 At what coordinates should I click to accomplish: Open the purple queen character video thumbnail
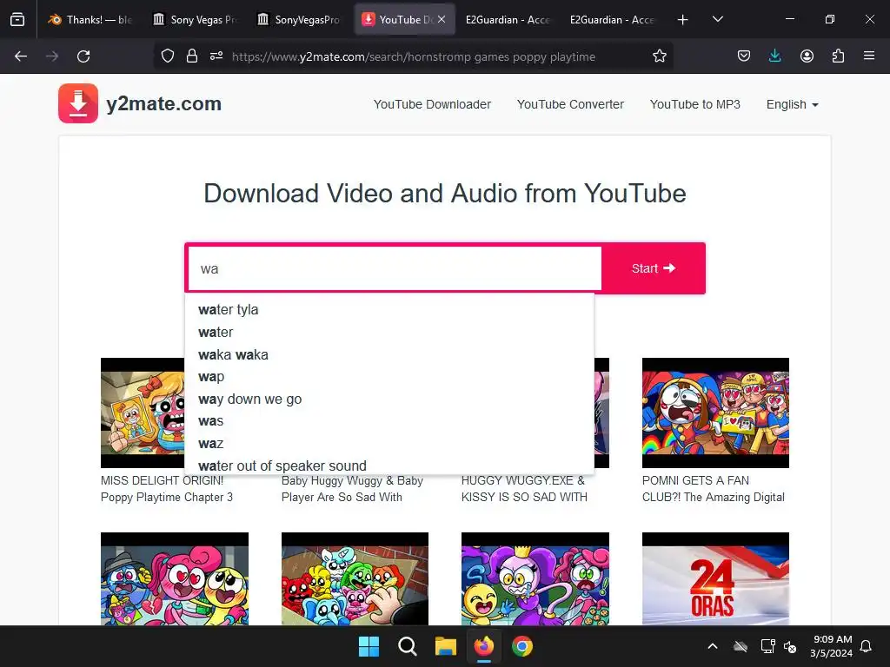pyautogui.click(x=535, y=579)
